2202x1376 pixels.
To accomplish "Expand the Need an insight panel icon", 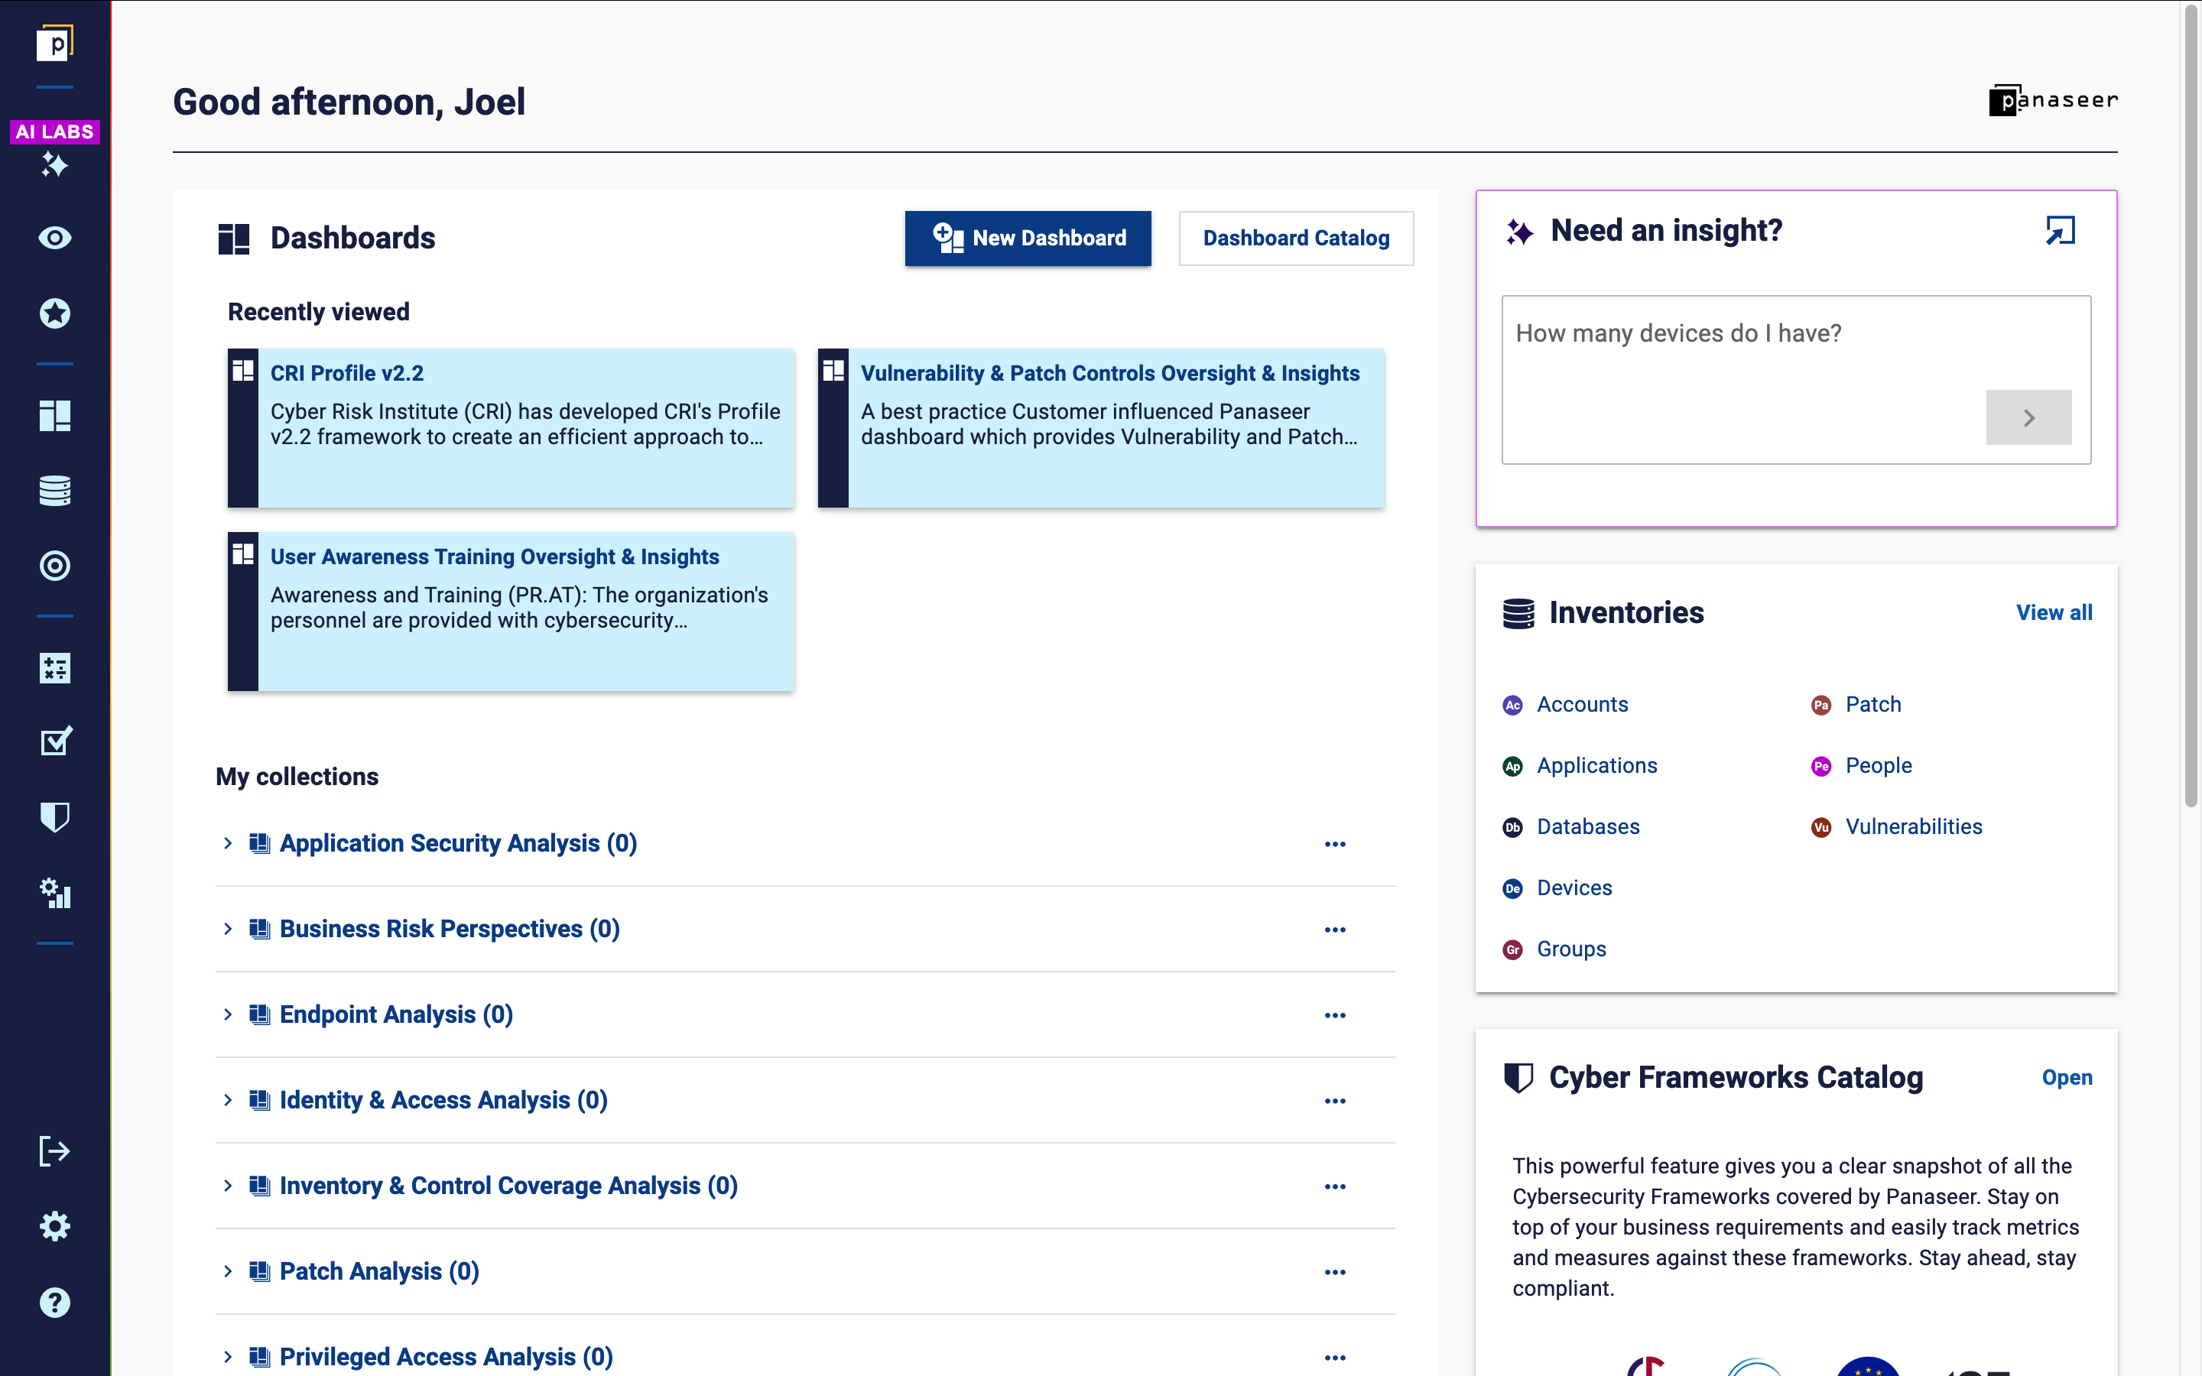I will tap(2060, 231).
